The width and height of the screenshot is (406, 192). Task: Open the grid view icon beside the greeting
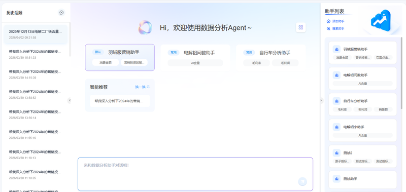point(300,27)
